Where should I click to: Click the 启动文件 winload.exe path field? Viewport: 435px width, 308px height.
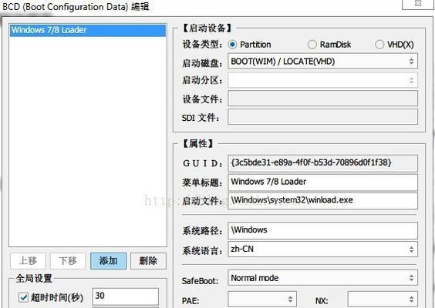click(x=322, y=200)
